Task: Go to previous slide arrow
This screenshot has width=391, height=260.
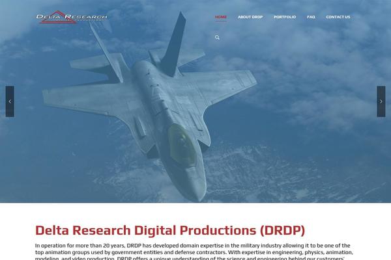Action: pyautogui.click(x=10, y=101)
